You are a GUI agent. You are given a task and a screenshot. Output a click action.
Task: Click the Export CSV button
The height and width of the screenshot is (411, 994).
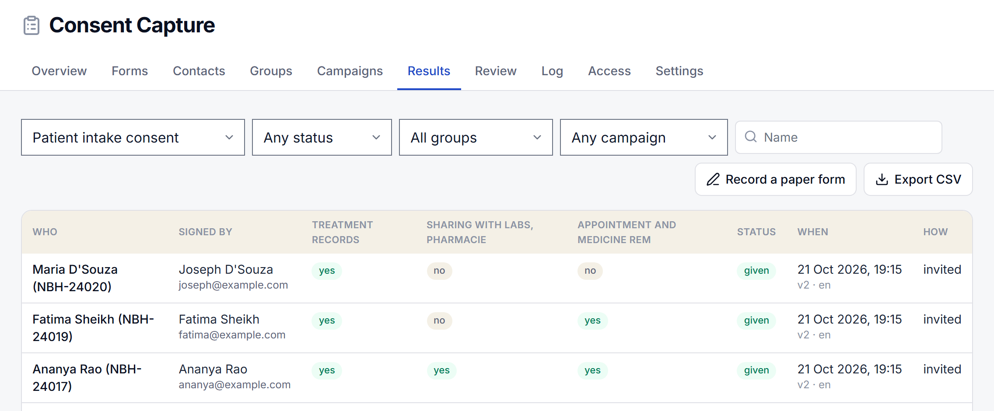(918, 179)
